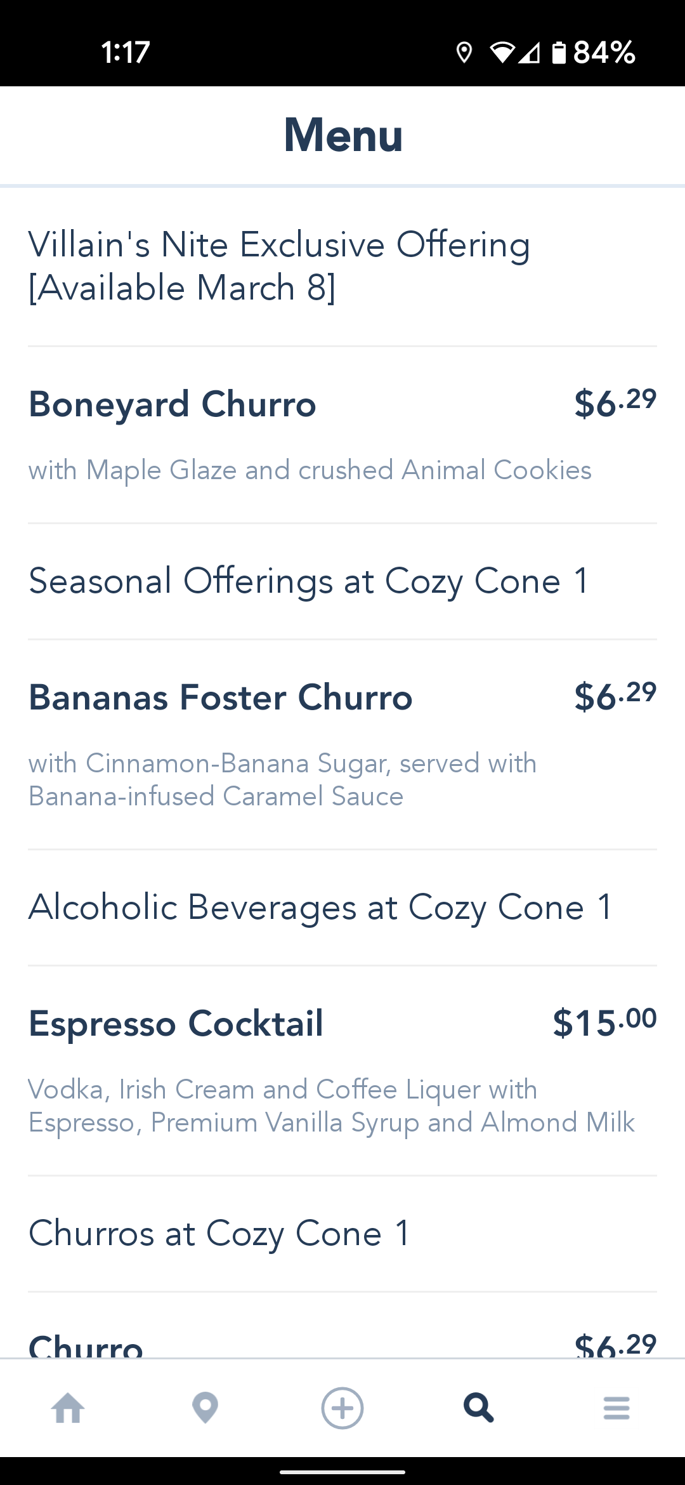Tap the Home icon in bottom navigation
The height and width of the screenshot is (1485, 685).
68,1408
